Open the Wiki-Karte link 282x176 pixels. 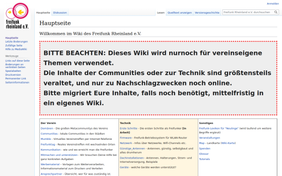click(228, 143)
